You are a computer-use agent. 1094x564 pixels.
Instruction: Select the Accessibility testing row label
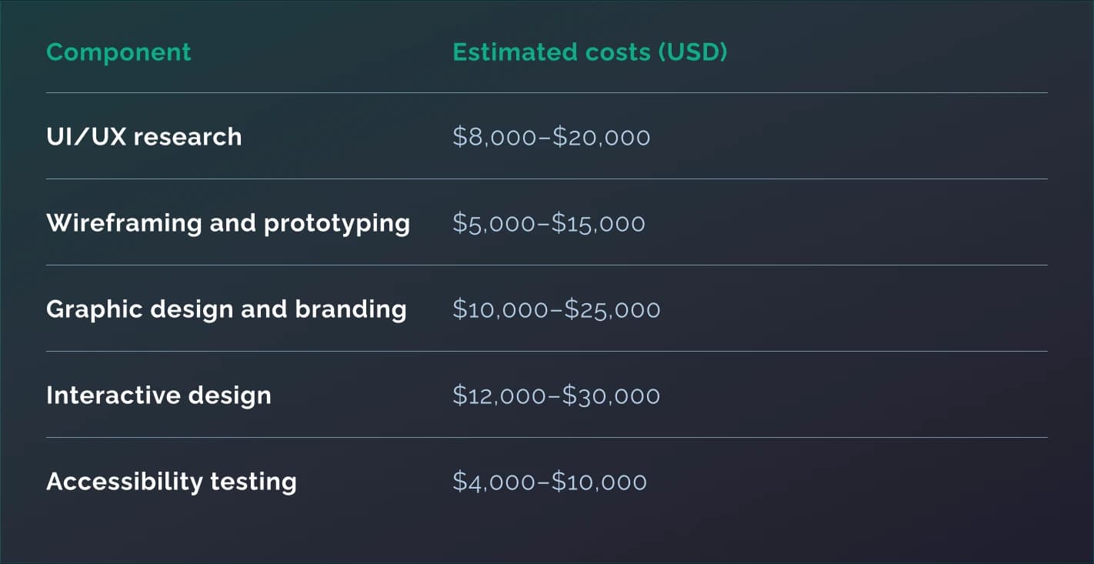tap(171, 482)
